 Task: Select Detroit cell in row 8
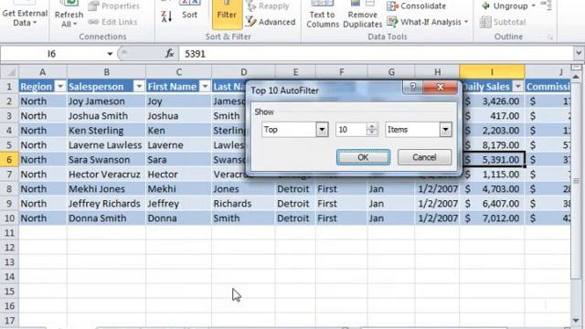295,189
